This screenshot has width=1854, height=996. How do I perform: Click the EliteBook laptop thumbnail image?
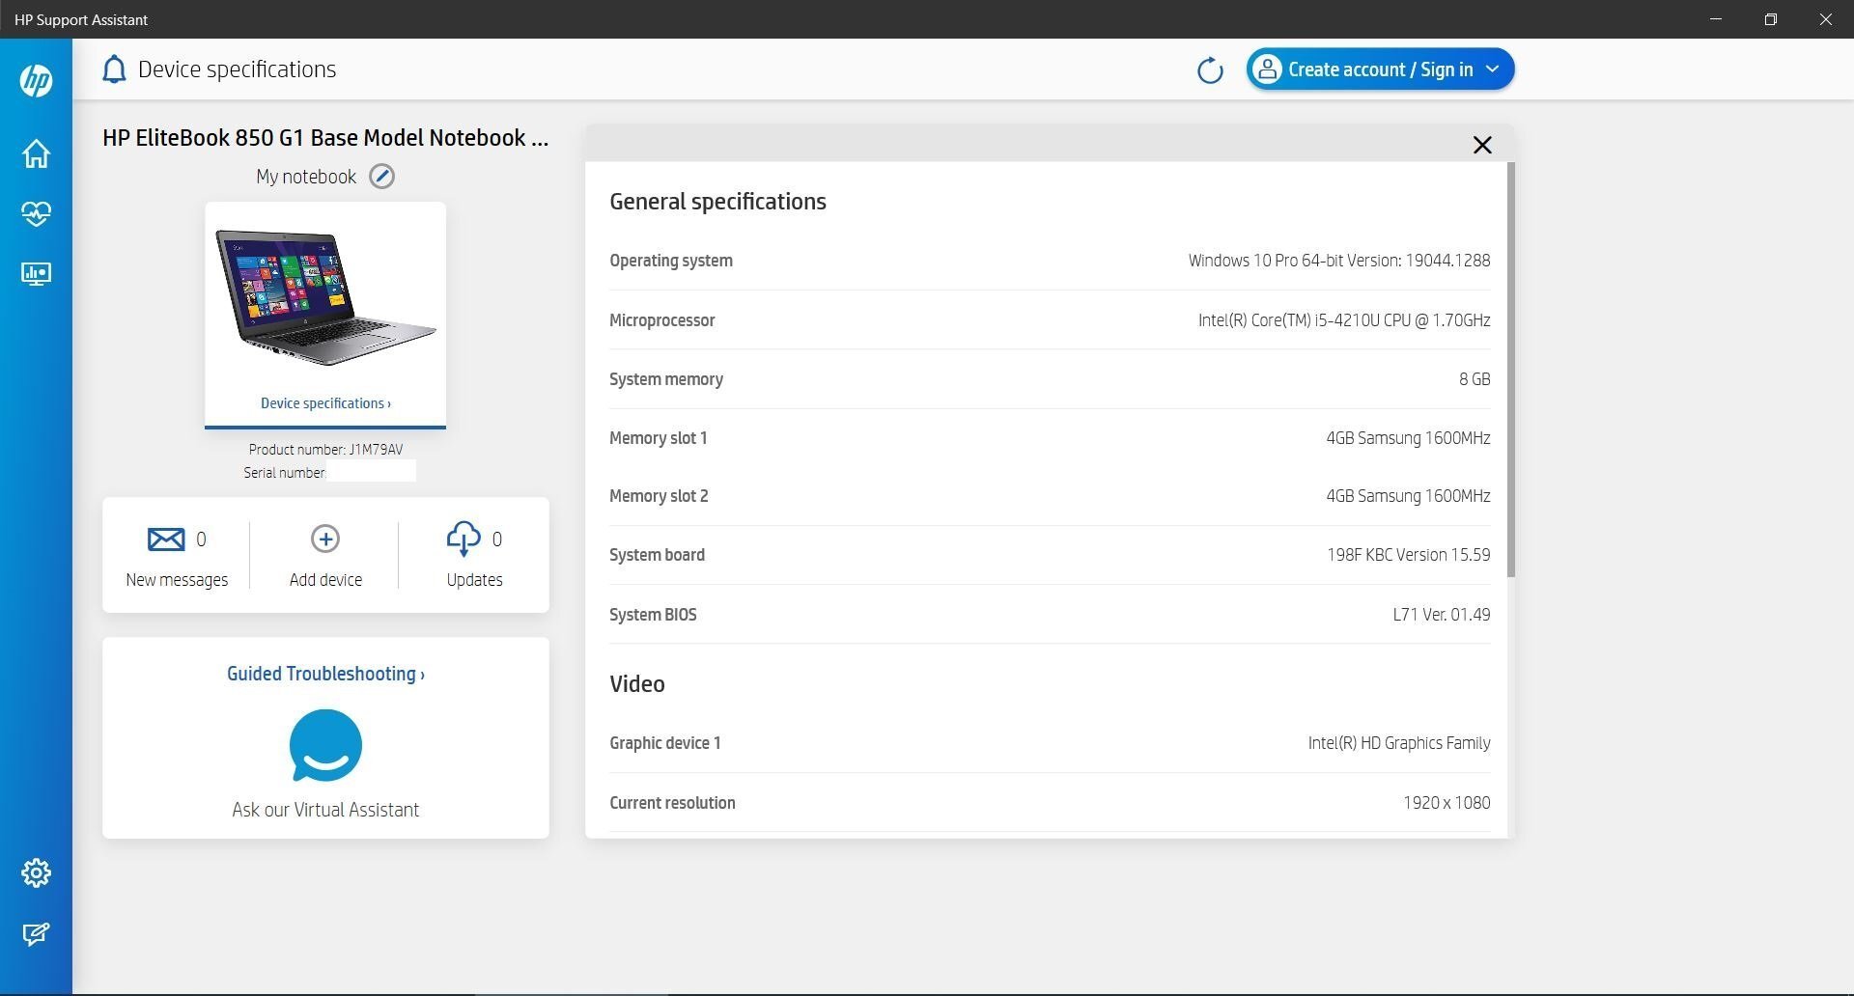point(325,298)
